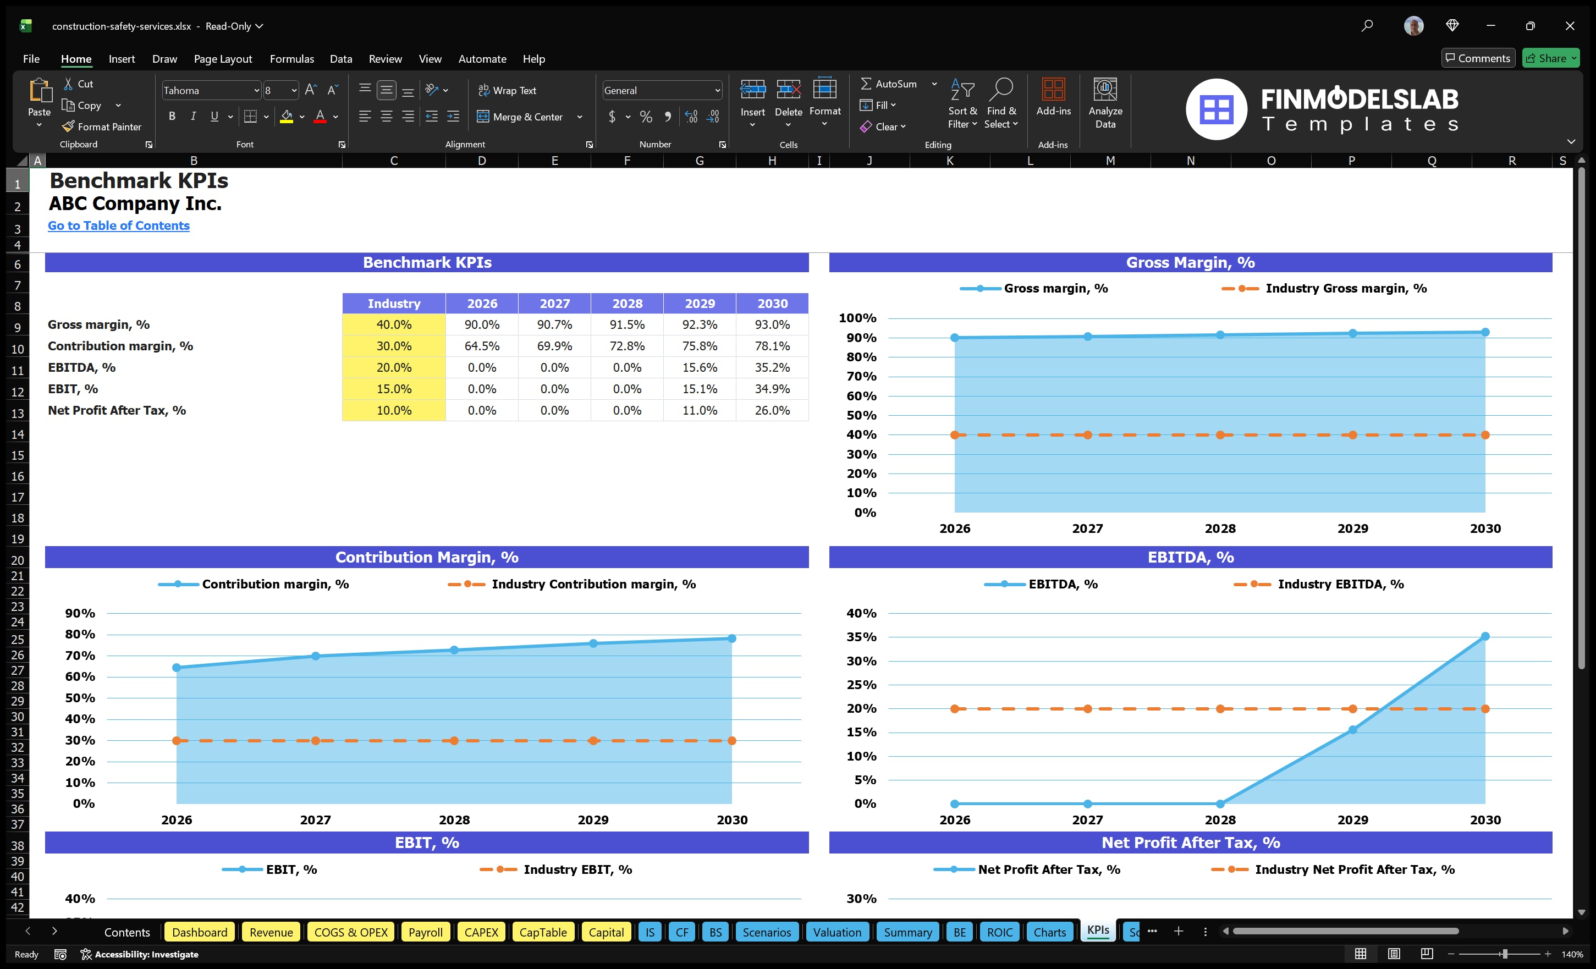Click the Increase Decimal icon
The width and height of the screenshot is (1596, 969).
pos(690,117)
